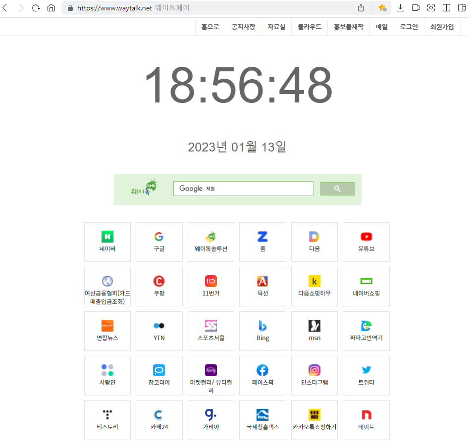
Task: Open the 사람인 shortcut tile
Action: pyautogui.click(x=107, y=376)
